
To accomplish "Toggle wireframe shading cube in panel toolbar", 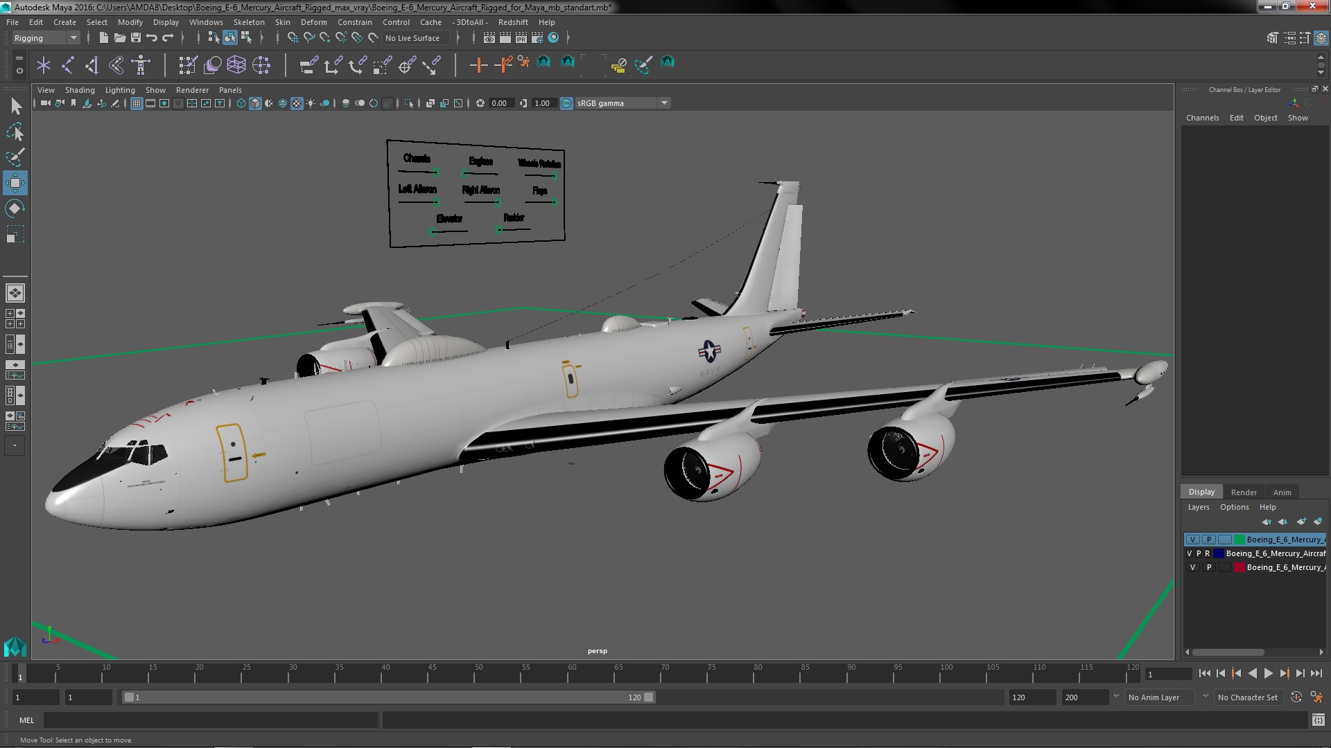I will [241, 103].
